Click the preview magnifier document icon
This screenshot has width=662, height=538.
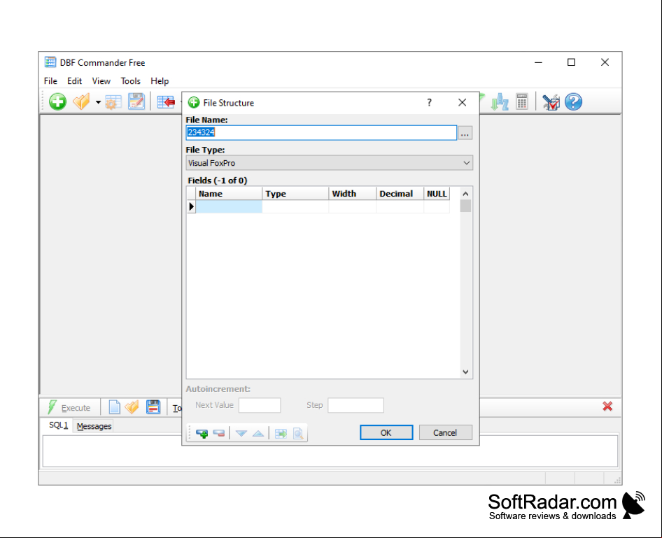pos(298,433)
